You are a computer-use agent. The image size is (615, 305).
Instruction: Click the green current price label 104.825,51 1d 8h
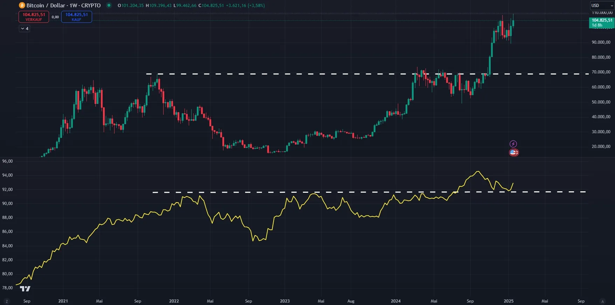click(602, 23)
